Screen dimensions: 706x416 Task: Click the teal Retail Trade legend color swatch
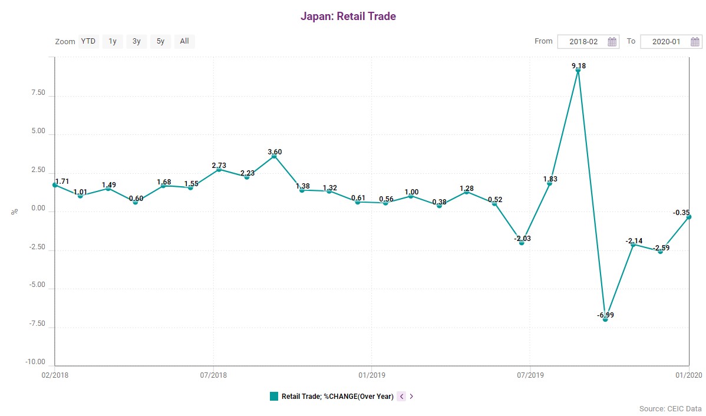coord(273,397)
